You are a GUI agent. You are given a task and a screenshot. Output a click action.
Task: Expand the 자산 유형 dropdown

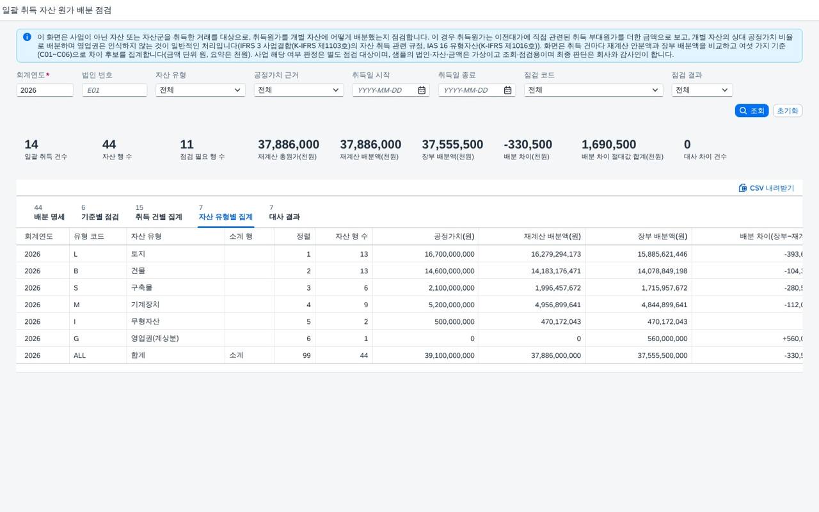tap(200, 90)
